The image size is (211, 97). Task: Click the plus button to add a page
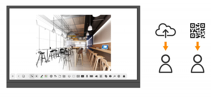[13, 76]
